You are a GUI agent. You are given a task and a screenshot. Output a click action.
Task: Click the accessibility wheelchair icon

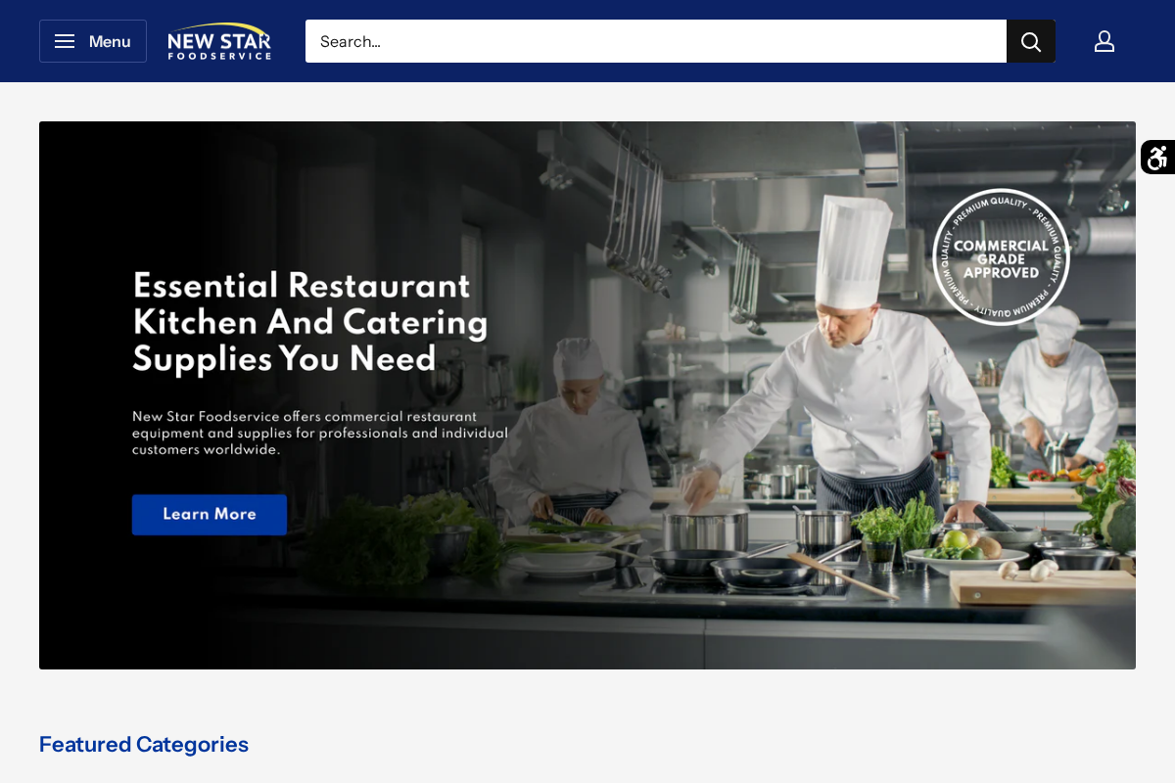click(x=1158, y=158)
